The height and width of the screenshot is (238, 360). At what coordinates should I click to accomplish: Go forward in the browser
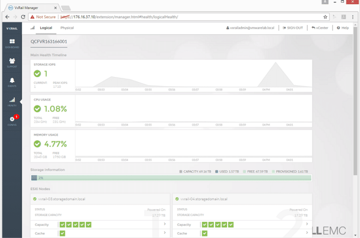[15, 17]
